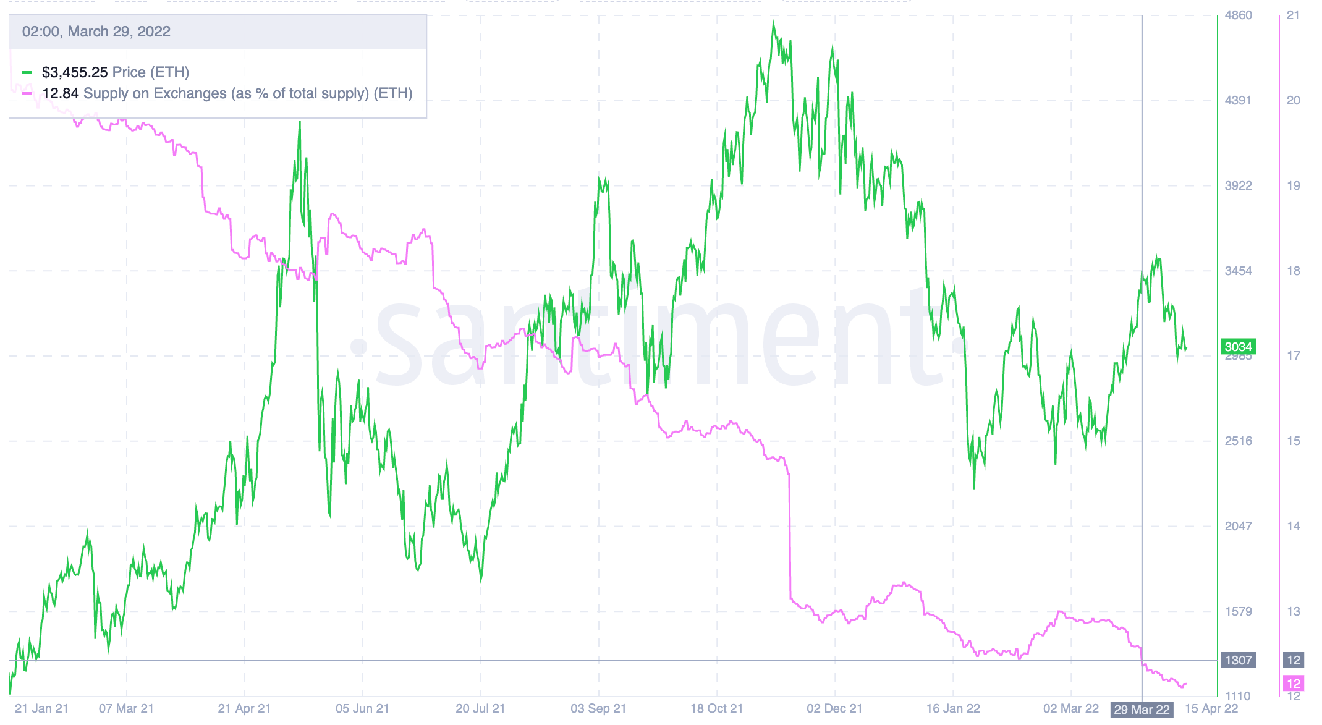The image size is (1322, 725).
Task: Click the 21 Jan 21 date label
Action: tap(41, 708)
